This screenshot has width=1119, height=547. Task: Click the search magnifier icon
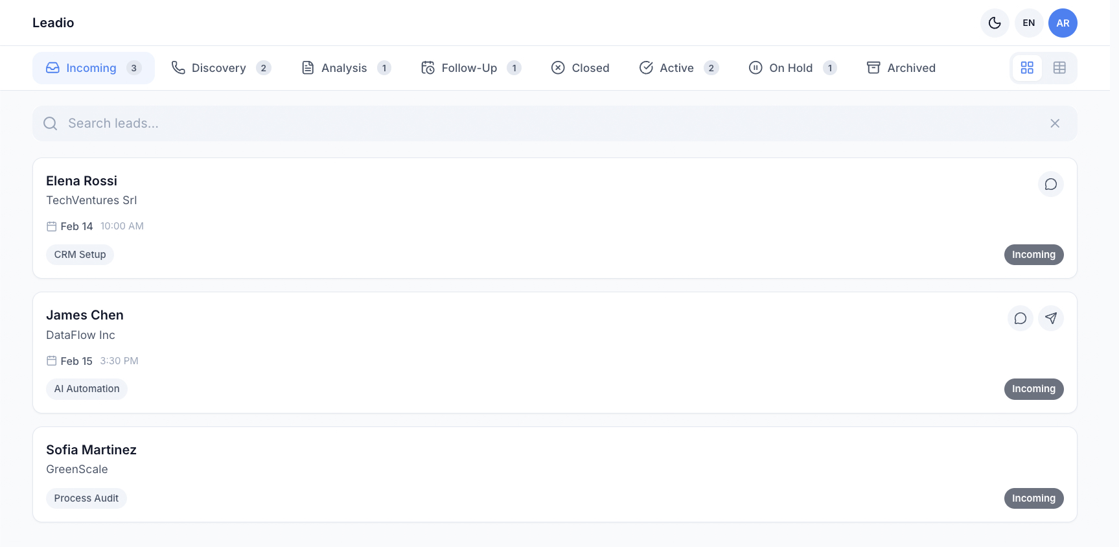coord(51,124)
